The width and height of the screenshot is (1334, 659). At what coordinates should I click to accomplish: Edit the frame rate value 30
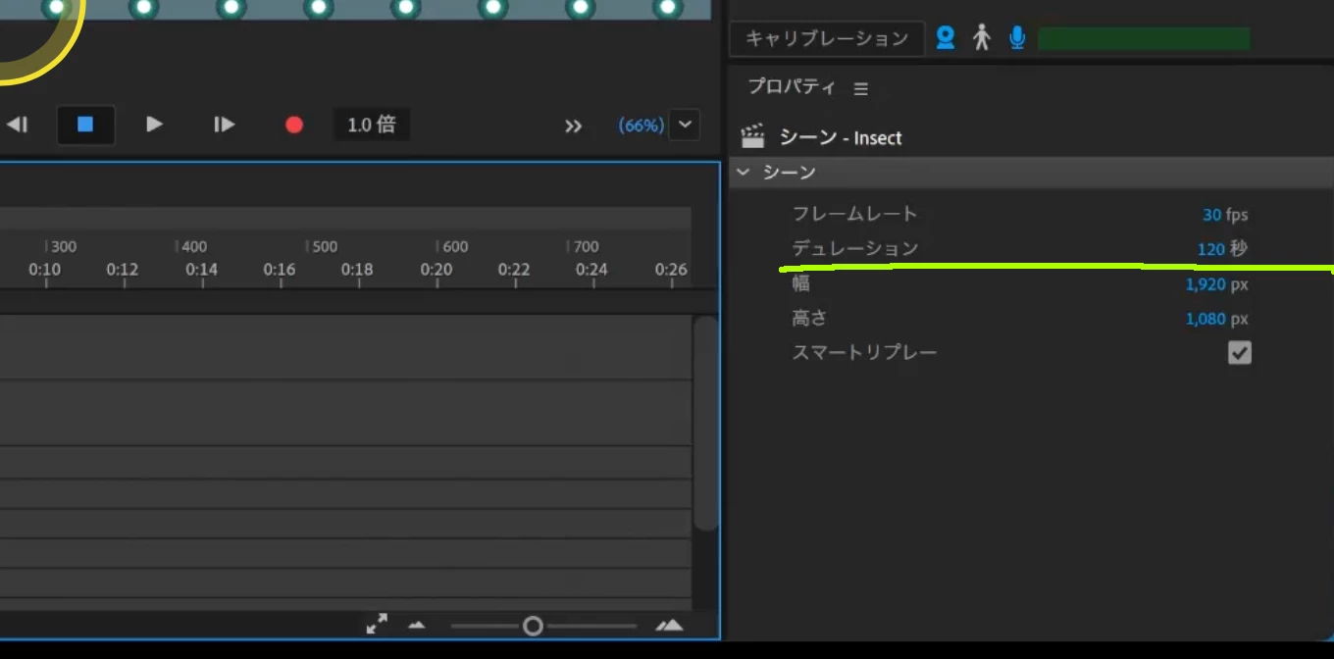click(x=1212, y=215)
